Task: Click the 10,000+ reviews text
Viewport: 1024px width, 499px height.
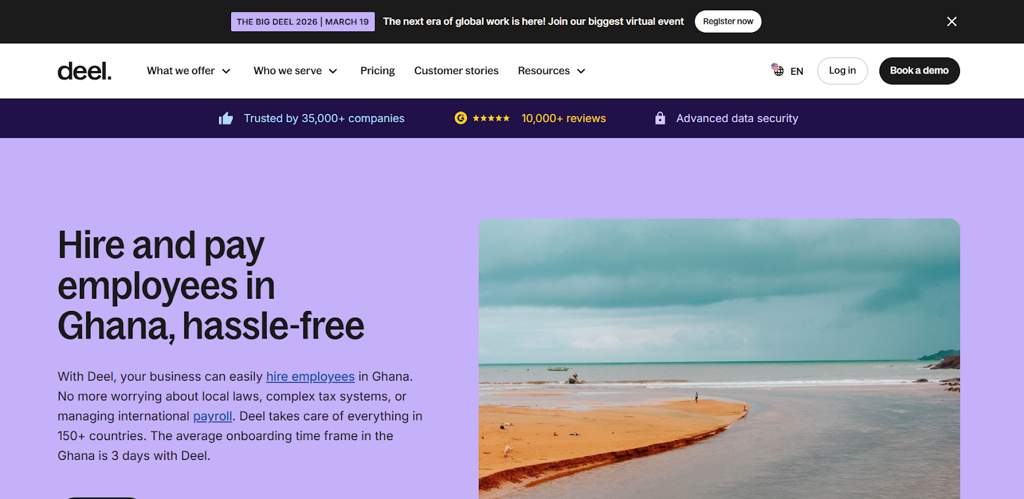Action: point(564,118)
